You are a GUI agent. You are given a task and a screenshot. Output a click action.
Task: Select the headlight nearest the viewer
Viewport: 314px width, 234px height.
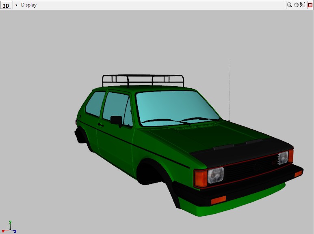coord(216,176)
